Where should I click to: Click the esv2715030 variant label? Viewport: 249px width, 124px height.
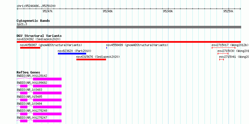click(233, 51)
